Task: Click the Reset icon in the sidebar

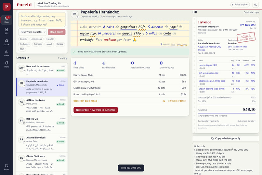Action: (7, 167)
